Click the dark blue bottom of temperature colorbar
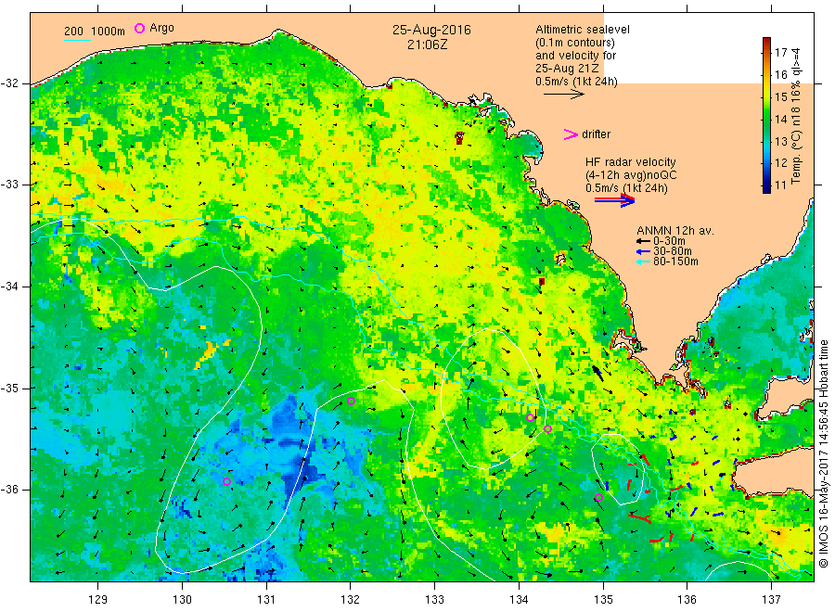Screen dimensions: 835x612 (767, 187)
